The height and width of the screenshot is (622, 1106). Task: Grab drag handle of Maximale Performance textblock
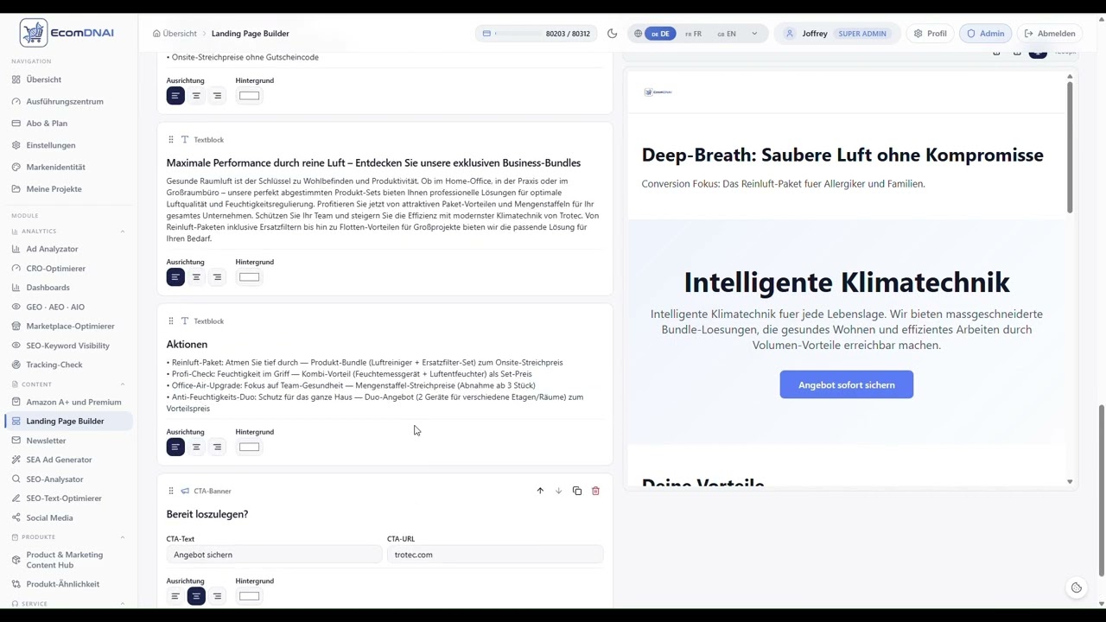(171, 140)
